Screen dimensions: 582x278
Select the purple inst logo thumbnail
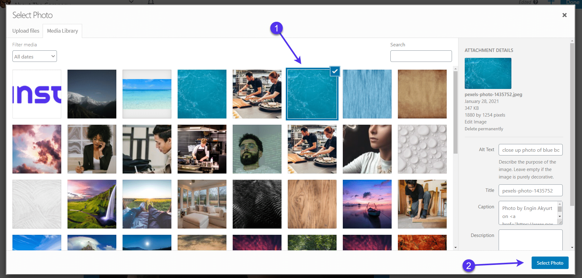coord(37,94)
